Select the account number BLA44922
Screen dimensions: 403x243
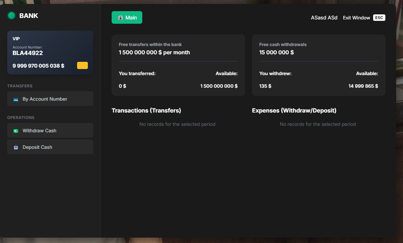click(28, 53)
